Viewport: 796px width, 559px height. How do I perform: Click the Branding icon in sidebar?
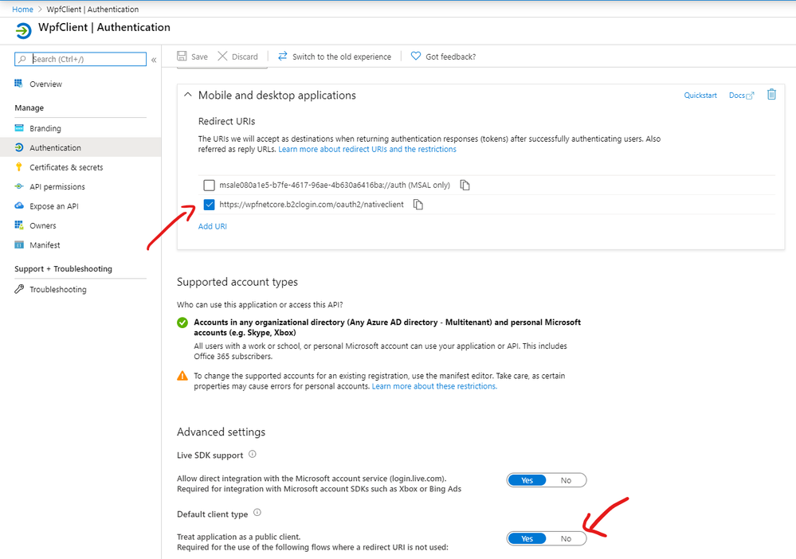pos(19,128)
